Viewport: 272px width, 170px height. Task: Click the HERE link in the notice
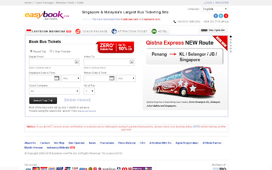click(196, 127)
